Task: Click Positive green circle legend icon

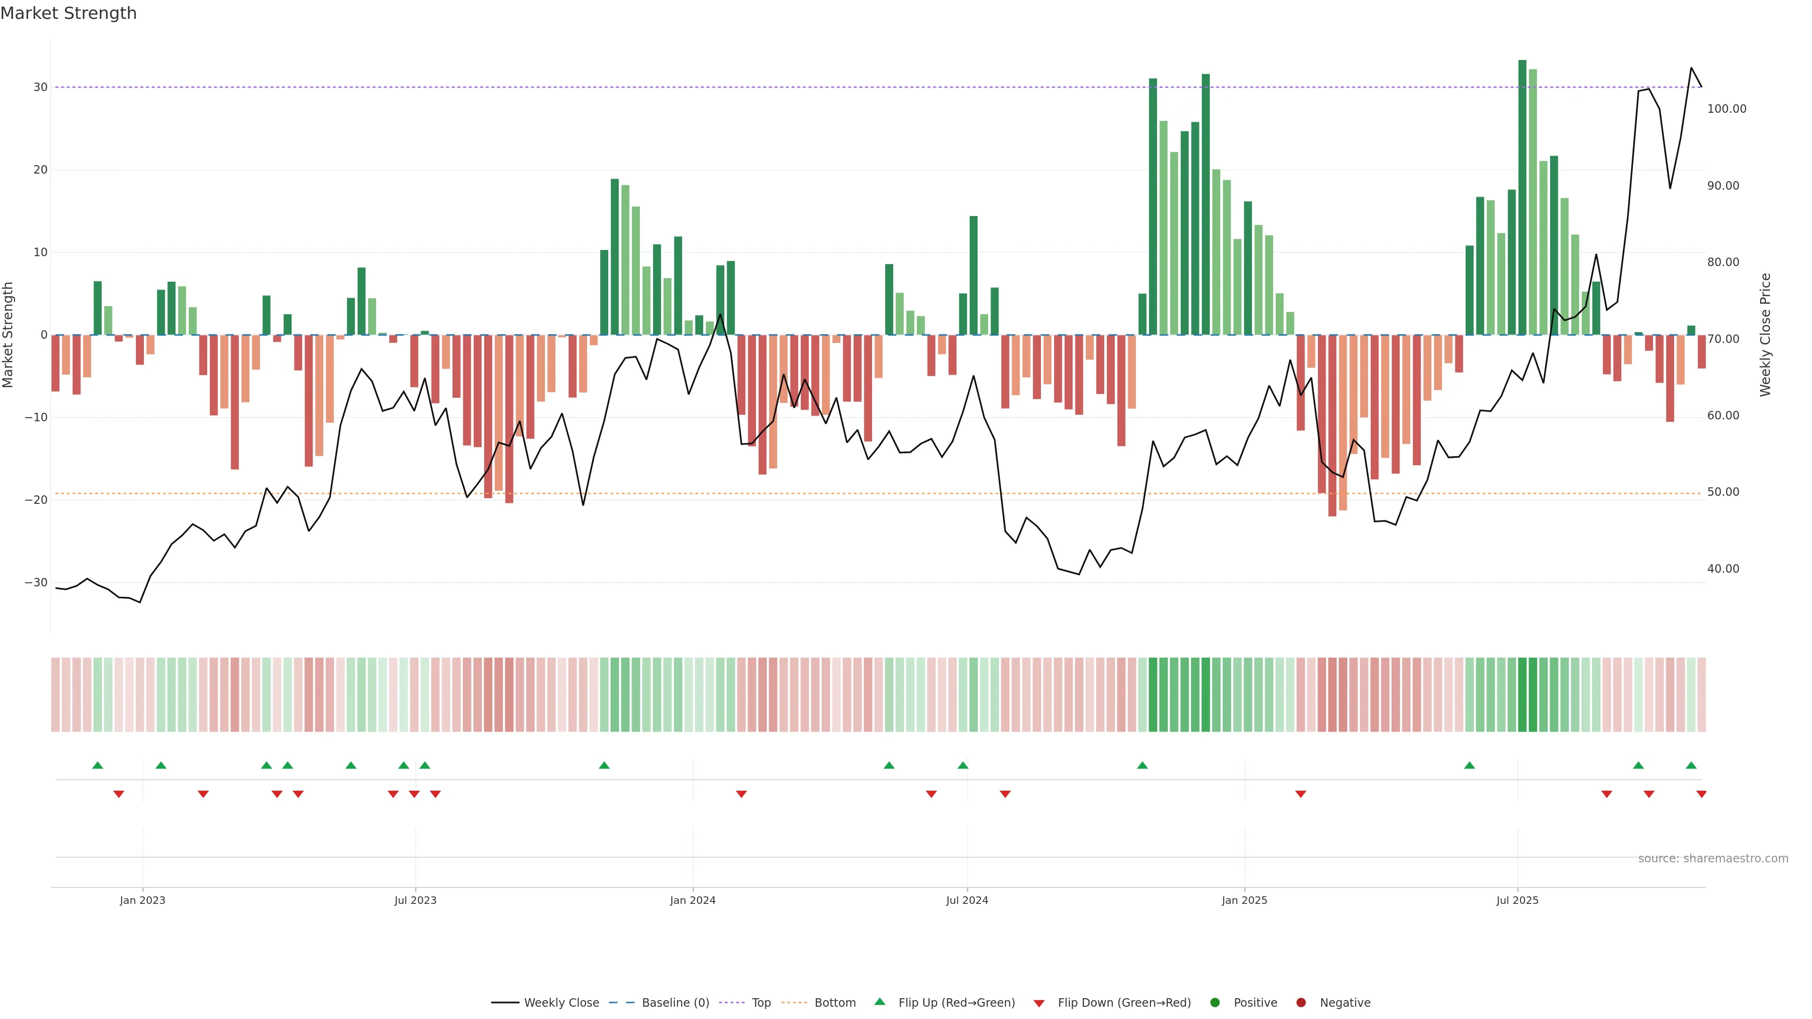Action: (x=1215, y=1003)
